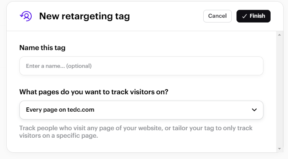Cancel the new retargeting tag dialog
The height and width of the screenshot is (159, 288).
point(217,16)
